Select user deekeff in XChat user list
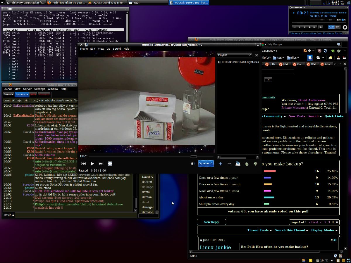Image resolution: width=351 pixels, height=263 pixels. tap(147, 182)
